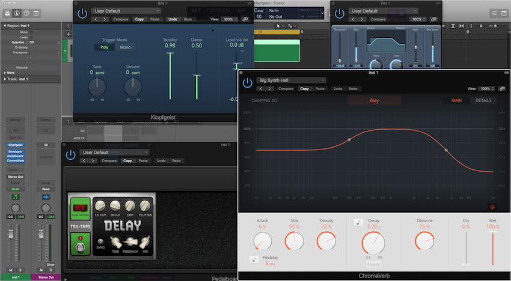
Task: Toggle the Pedalboard plugin power button
Action: [x=70, y=156]
